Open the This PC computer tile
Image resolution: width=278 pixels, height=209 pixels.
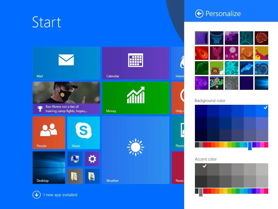[75, 159]
